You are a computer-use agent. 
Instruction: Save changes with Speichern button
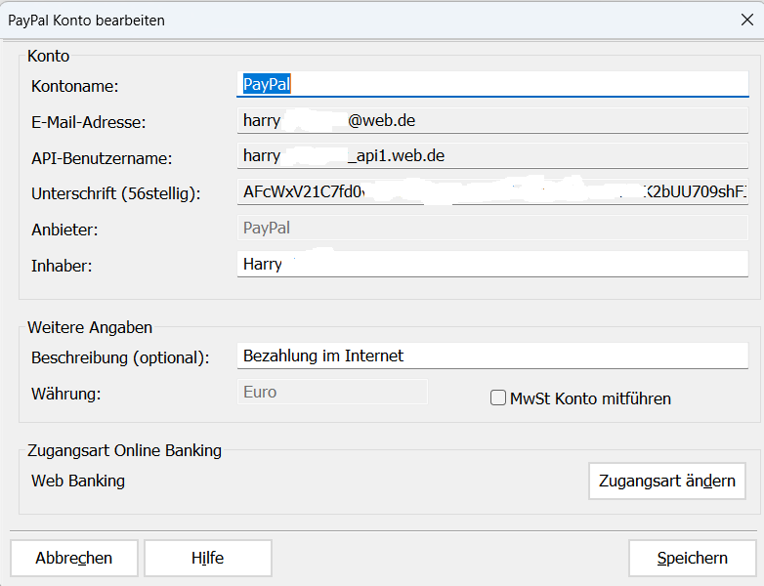[x=693, y=558]
